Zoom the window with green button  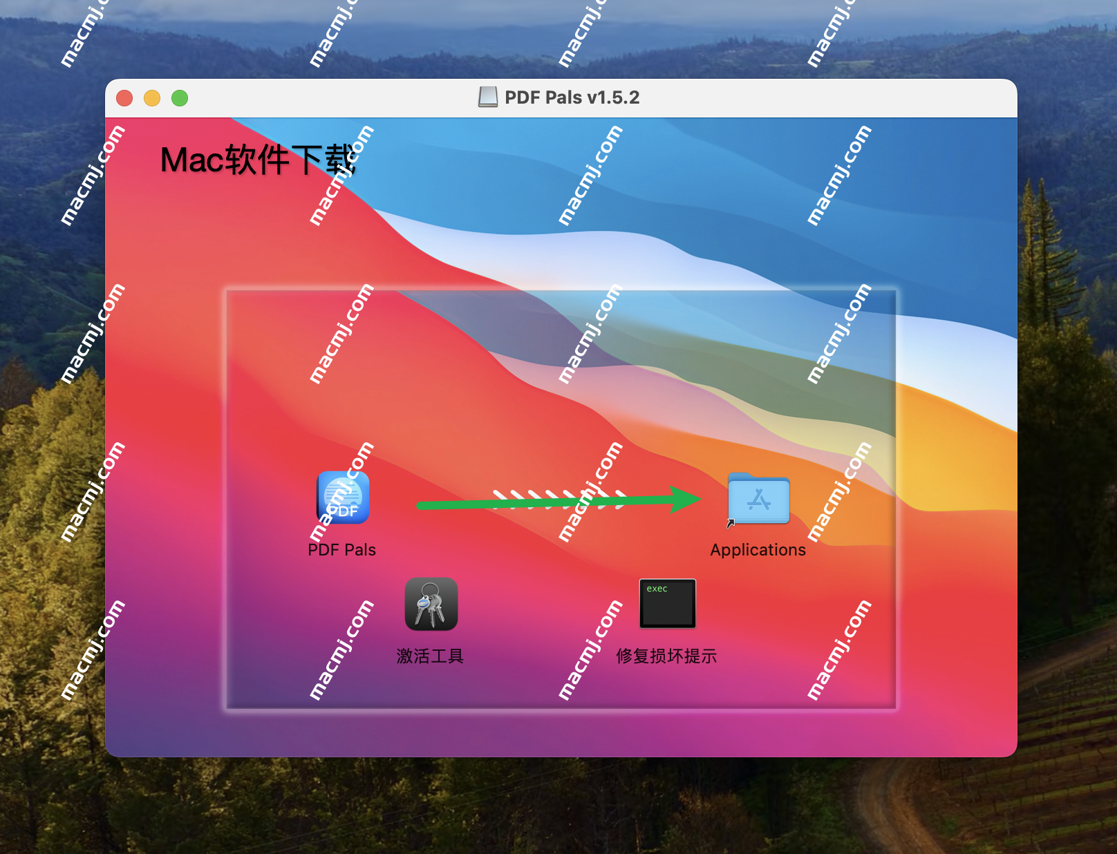tap(180, 98)
